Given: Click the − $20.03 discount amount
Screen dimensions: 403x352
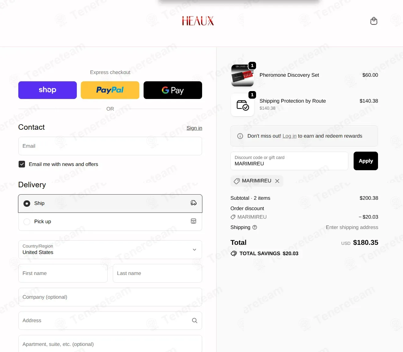Looking at the screenshot, I should [368, 217].
